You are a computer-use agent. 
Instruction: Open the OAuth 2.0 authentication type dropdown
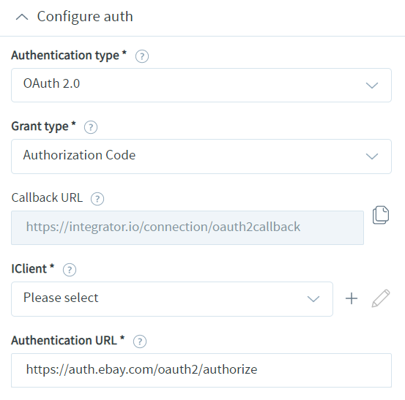point(201,85)
